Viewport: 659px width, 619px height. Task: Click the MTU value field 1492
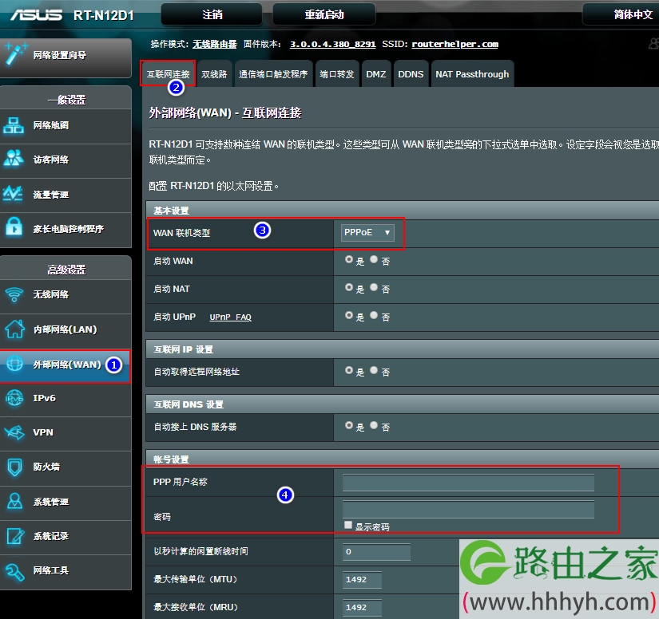click(x=362, y=580)
